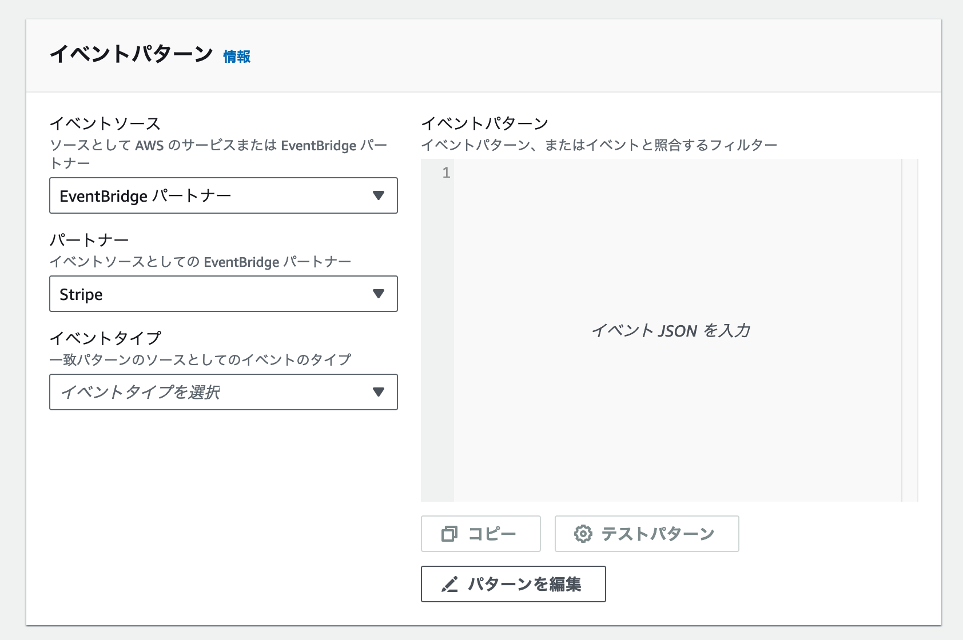Click the copy icon on コピー button
This screenshot has width=963, height=640.
point(449,534)
